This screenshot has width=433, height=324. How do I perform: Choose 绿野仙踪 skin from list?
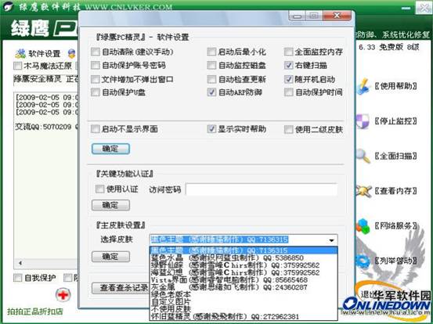tap(244, 265)
